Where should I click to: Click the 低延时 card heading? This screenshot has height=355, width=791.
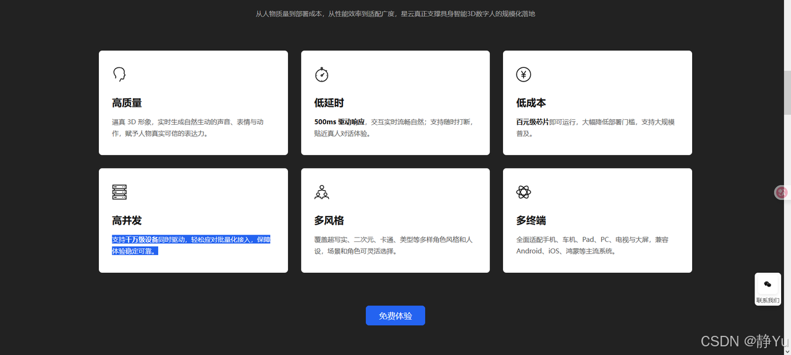click(329, 103)
